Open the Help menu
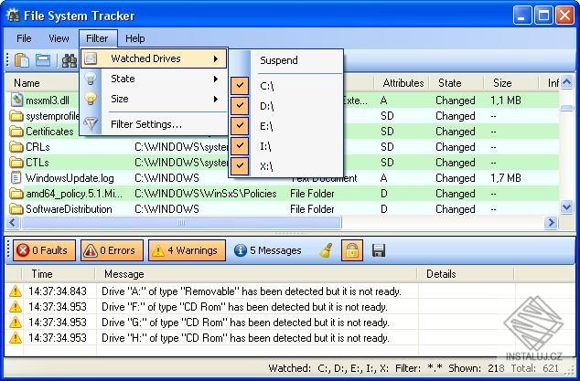Viewport: 580px width, 381px height. 135,38
